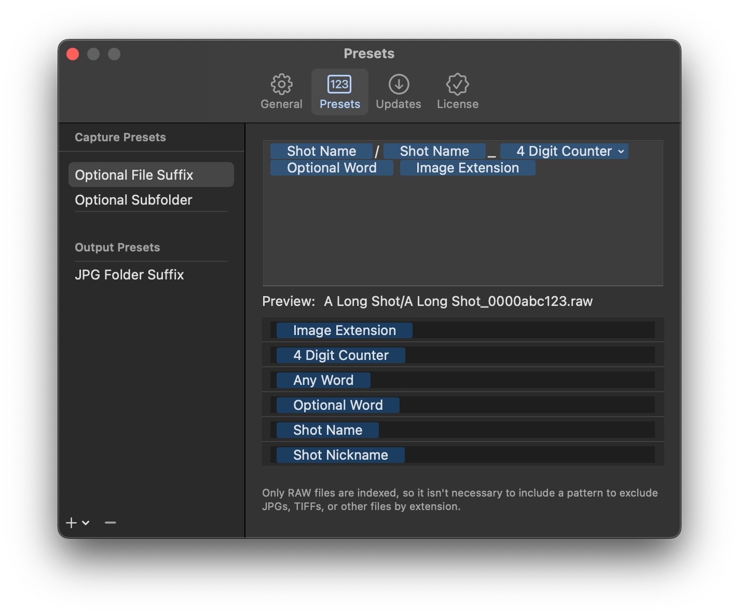Click the Shot Name token in the token list
The image size is (739, 615).
pyautogui.click(x=327, y=430)
